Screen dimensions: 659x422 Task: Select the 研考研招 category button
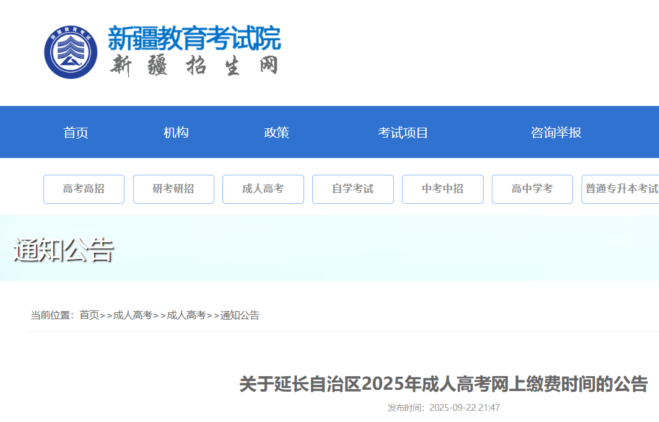pyautogui.click(x=173, y=189)
